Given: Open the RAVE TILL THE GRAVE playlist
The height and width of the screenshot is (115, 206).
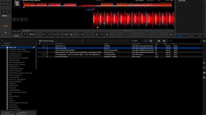Looking at the screenshot, I should pos(17,80).
